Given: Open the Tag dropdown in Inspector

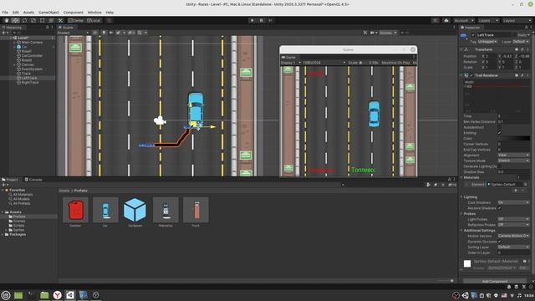Looking at the screenshot, I should pos(487,42).
